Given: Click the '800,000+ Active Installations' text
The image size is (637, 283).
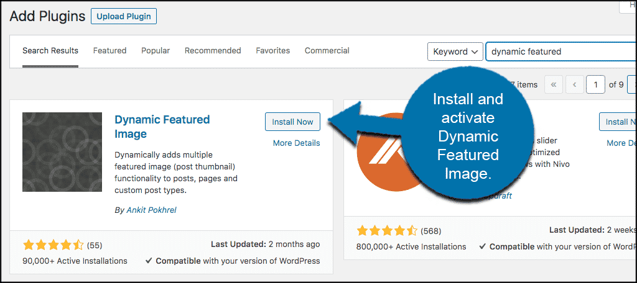Looking at the screenshot, I should click(411, 246).
